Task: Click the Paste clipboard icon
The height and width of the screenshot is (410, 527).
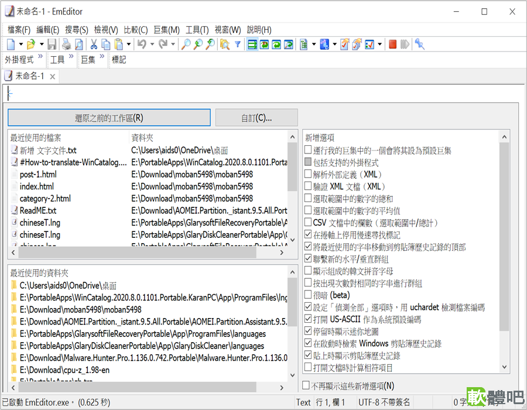Action: pyautogui.click(x=118, y=45)
